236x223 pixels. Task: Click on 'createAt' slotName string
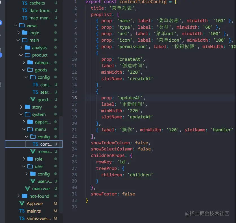[x=140, y=78]
